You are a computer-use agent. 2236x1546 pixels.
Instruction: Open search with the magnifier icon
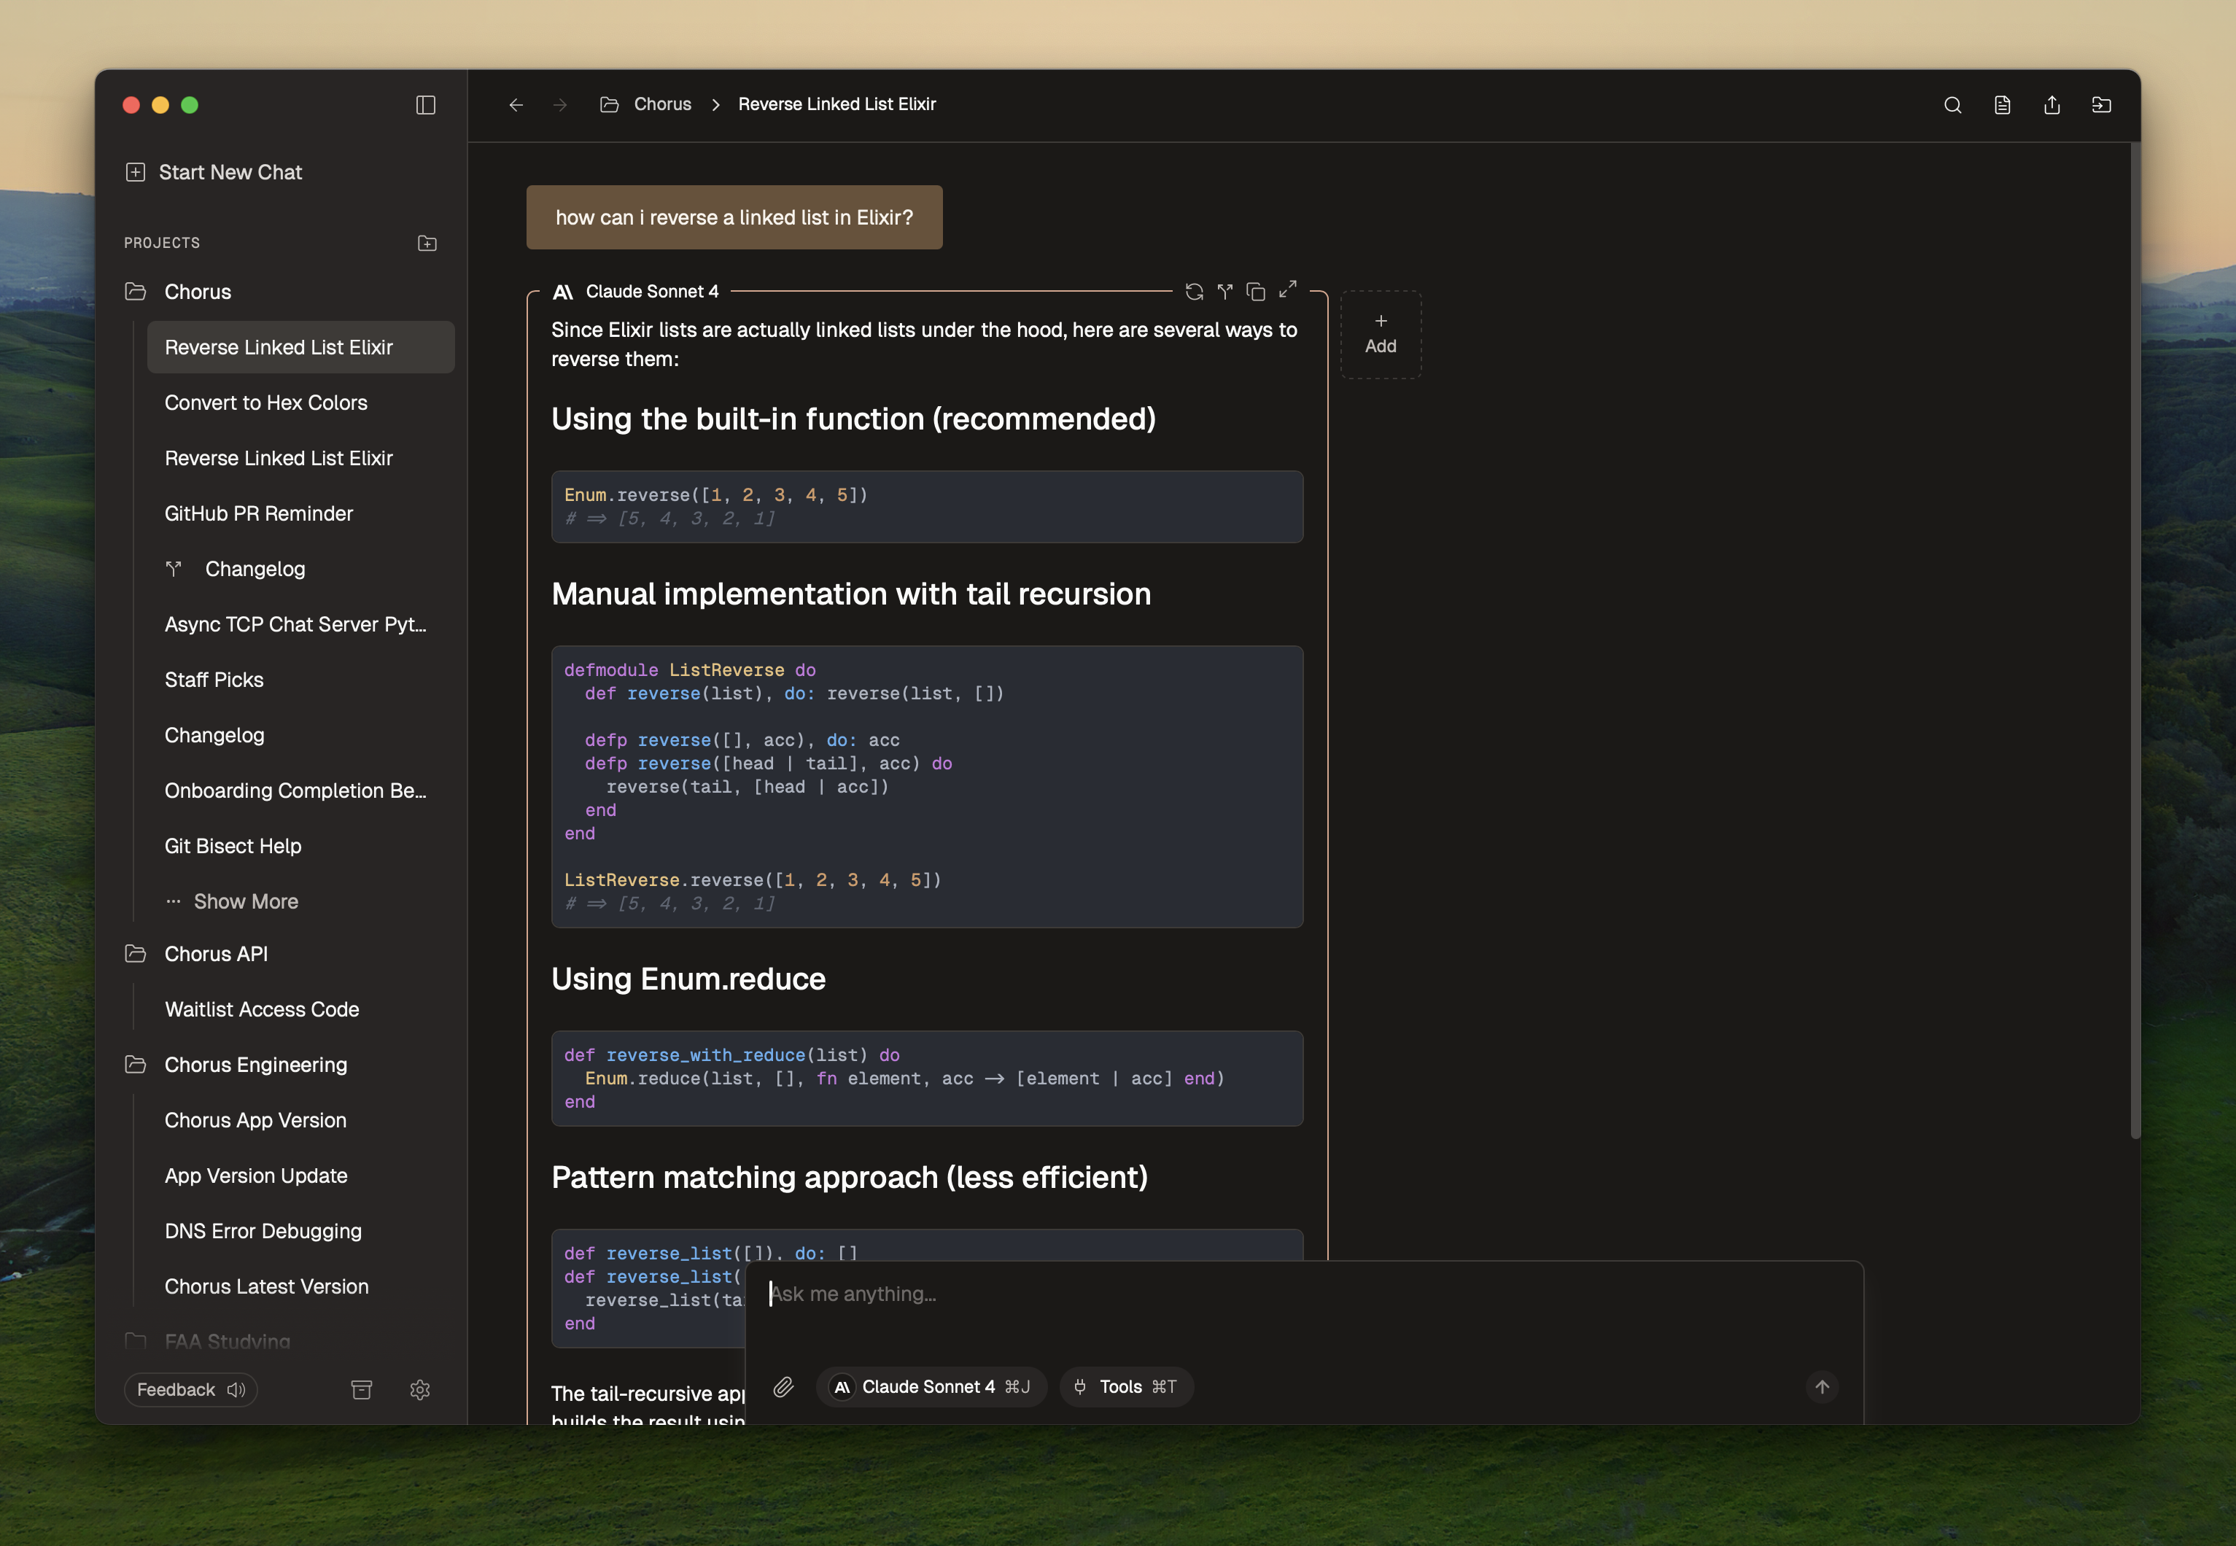tap(1952, 104)
